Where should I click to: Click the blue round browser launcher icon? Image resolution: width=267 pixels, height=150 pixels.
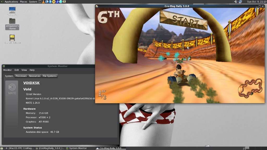pyautogui.click(x=50, y=2)
